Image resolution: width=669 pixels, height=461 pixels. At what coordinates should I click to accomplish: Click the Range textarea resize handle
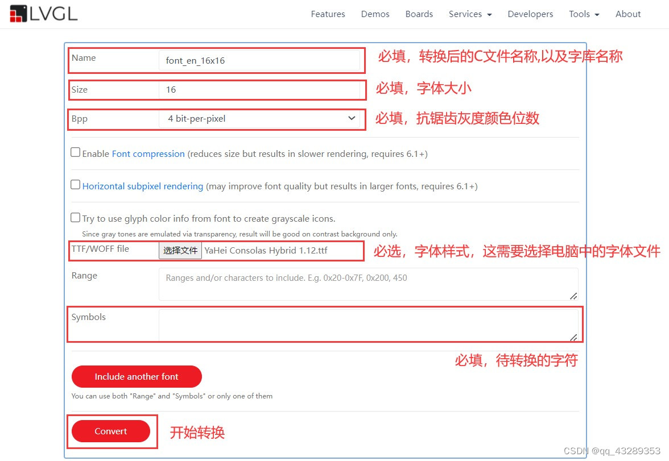(x=574, y=296)
